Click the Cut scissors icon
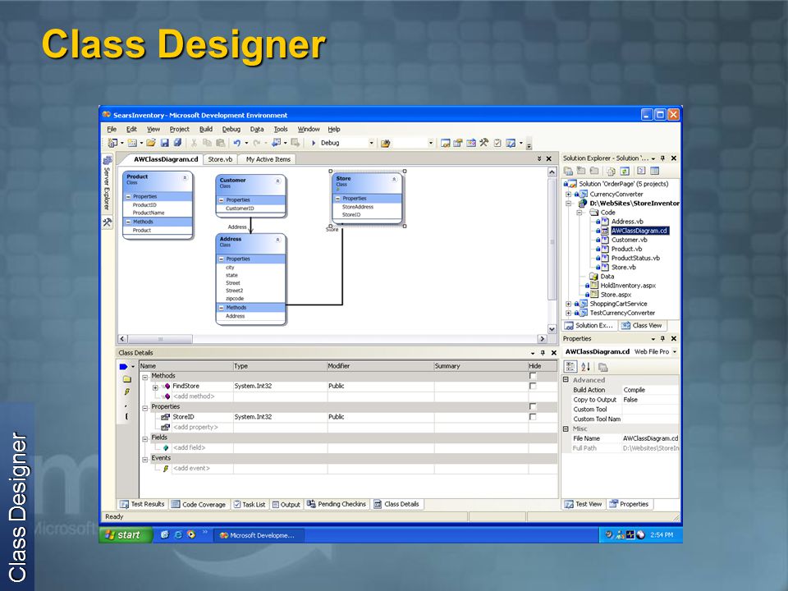This screenshot has height=591, width=788. 194,143
